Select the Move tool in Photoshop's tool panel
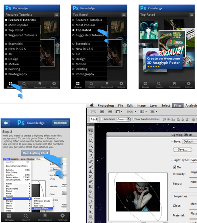 tap(91, 131)
